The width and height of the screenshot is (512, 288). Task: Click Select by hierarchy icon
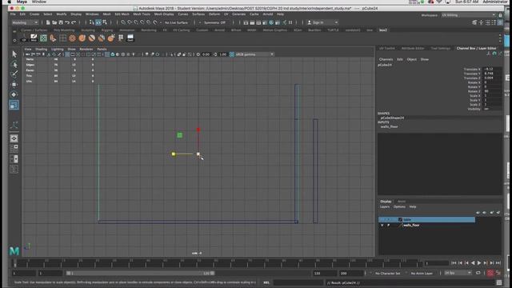(92, 22)
